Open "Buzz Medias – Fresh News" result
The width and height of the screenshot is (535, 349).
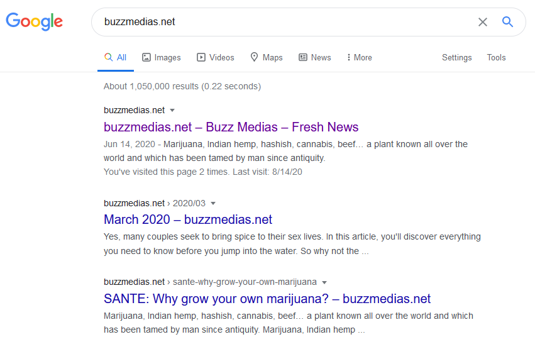click(231, 127)
